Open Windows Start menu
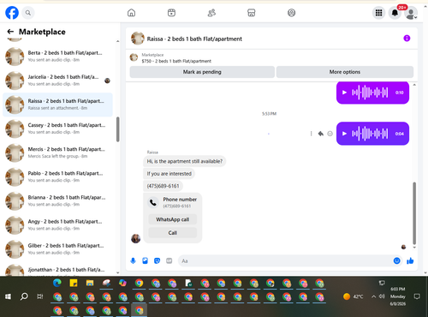This screenshot has width=428, height=317. pyautogui.click(x=8, y=296)
